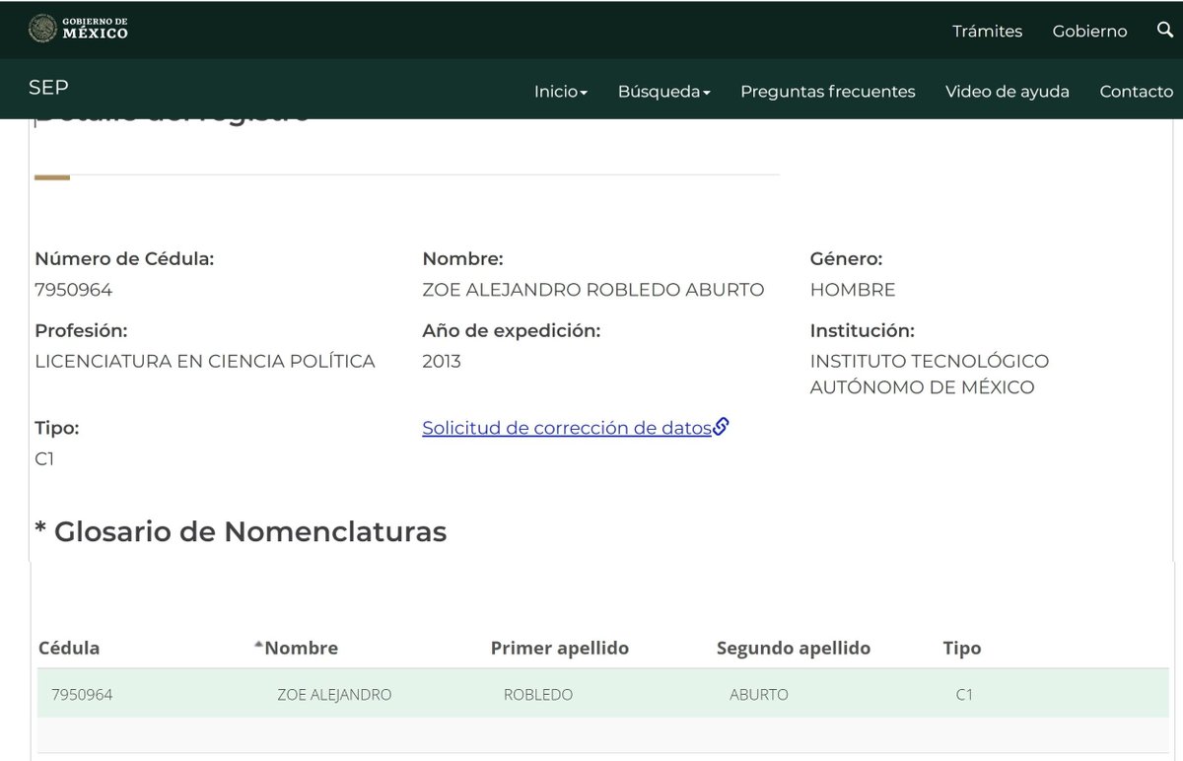
Task: Toggle sort order on the Nombre column
Action: click(x=299, y=648)
